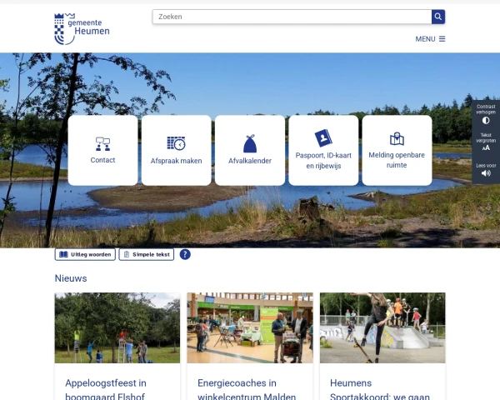Click the gemeente Heumen logo
Screen dimensions: 500x400
(82, 28)
